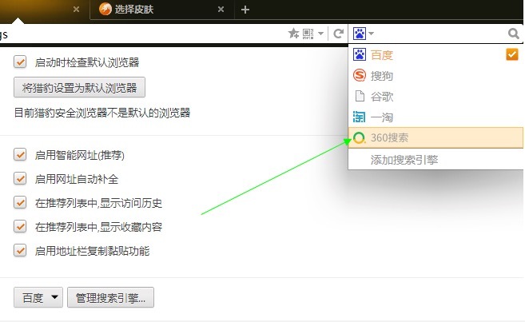Switch to the 选择皮肤 tab
Screen dimensions: 525x322
162,10
